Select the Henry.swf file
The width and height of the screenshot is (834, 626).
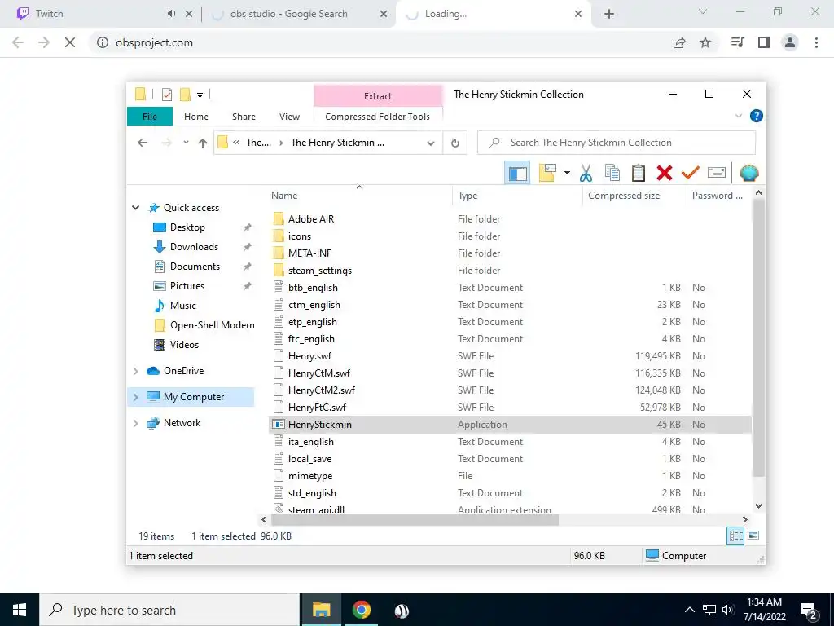[309, 356]
